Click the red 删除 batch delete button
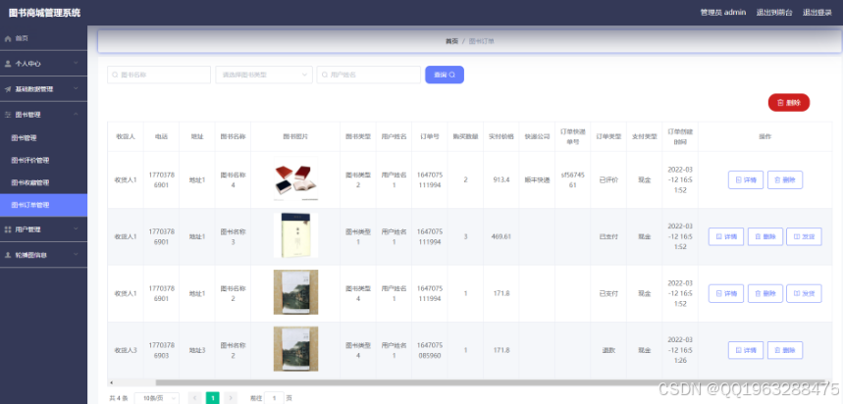 pos(789,103)
